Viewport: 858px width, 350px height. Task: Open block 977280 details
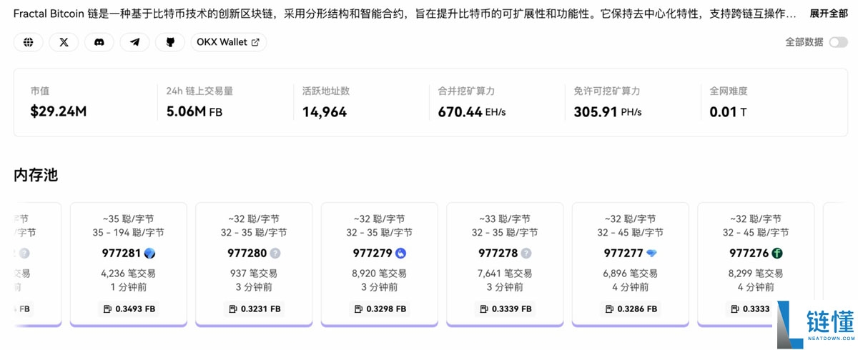pyautogui.click(x=247, y=253)
